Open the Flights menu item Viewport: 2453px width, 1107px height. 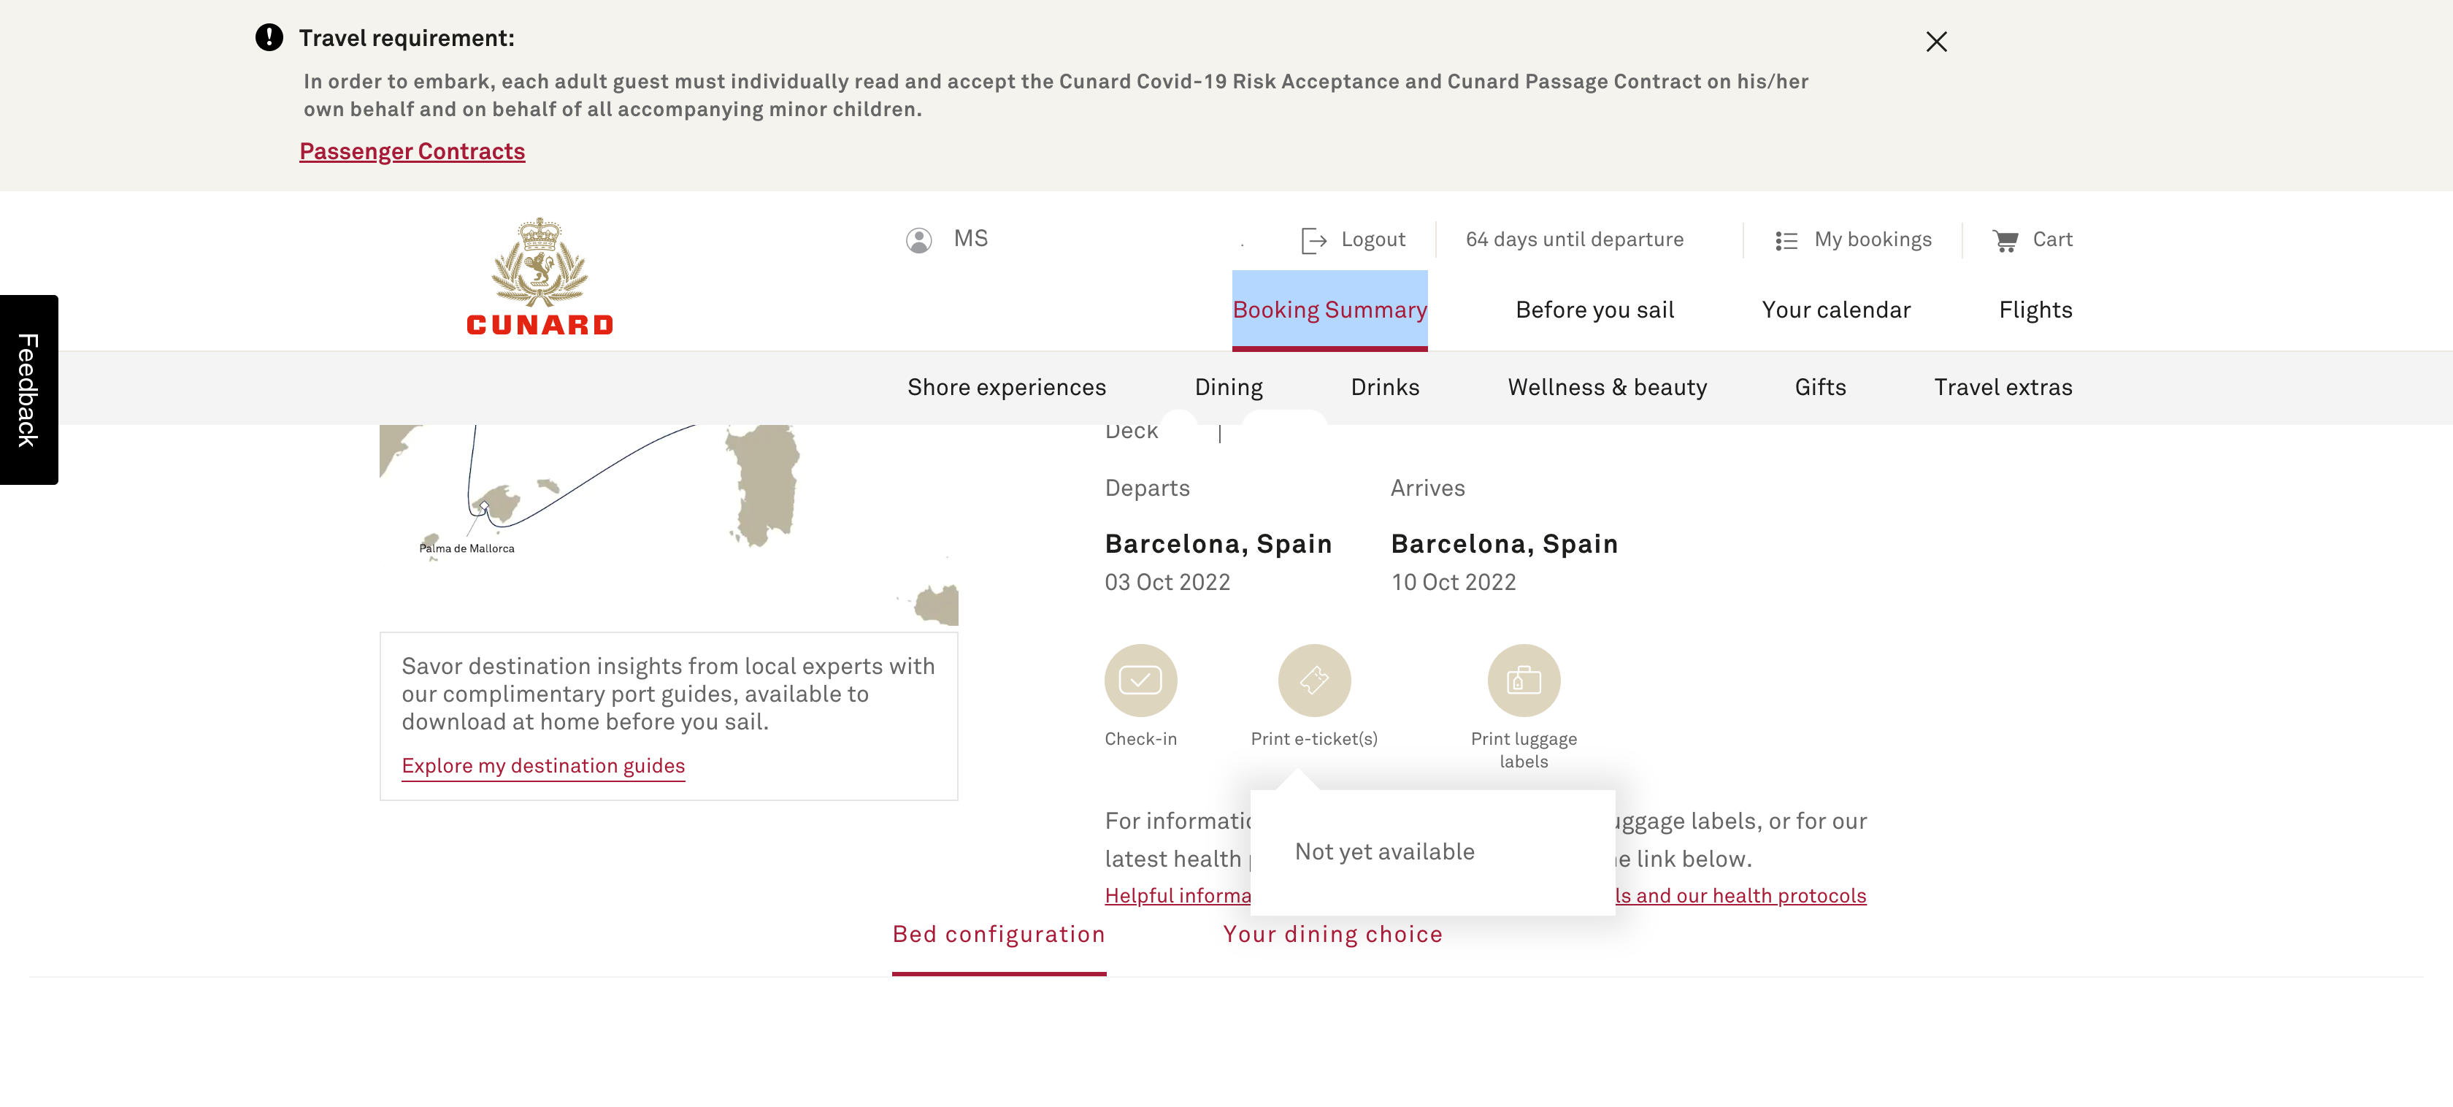[x=2034, y=310]
